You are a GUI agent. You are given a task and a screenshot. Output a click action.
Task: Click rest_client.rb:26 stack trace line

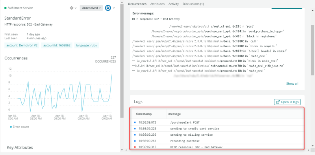tap(212, 26)
